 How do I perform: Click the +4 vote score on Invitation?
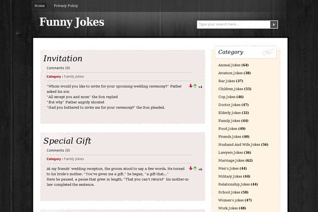(200, 87)
